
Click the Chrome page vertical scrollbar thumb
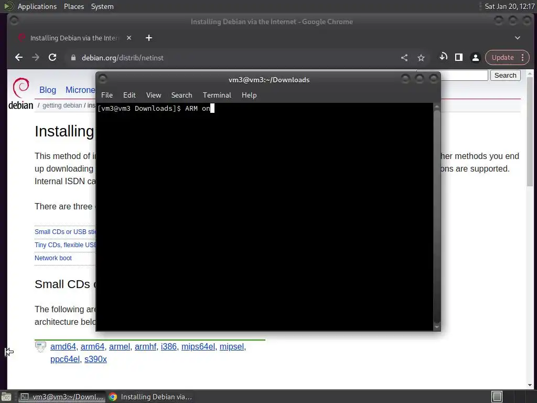click(x=530, y=132)
